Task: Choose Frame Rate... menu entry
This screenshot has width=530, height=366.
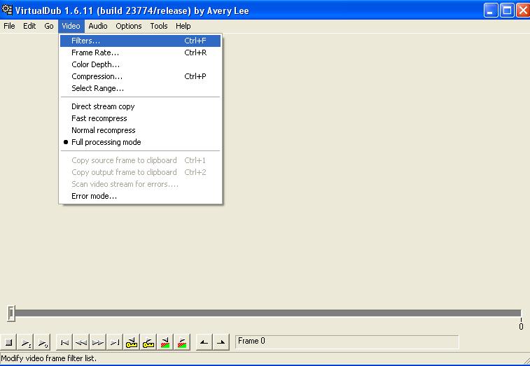Action: (140, 52)
